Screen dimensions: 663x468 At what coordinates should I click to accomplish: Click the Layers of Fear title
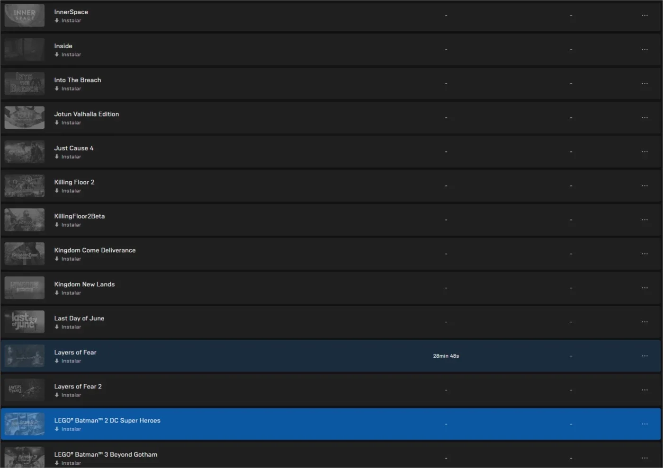tap(75, 353)
